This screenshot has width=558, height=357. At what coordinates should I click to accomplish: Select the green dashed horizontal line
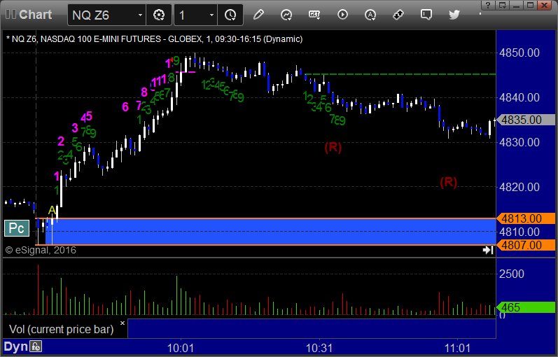[400, 74]
